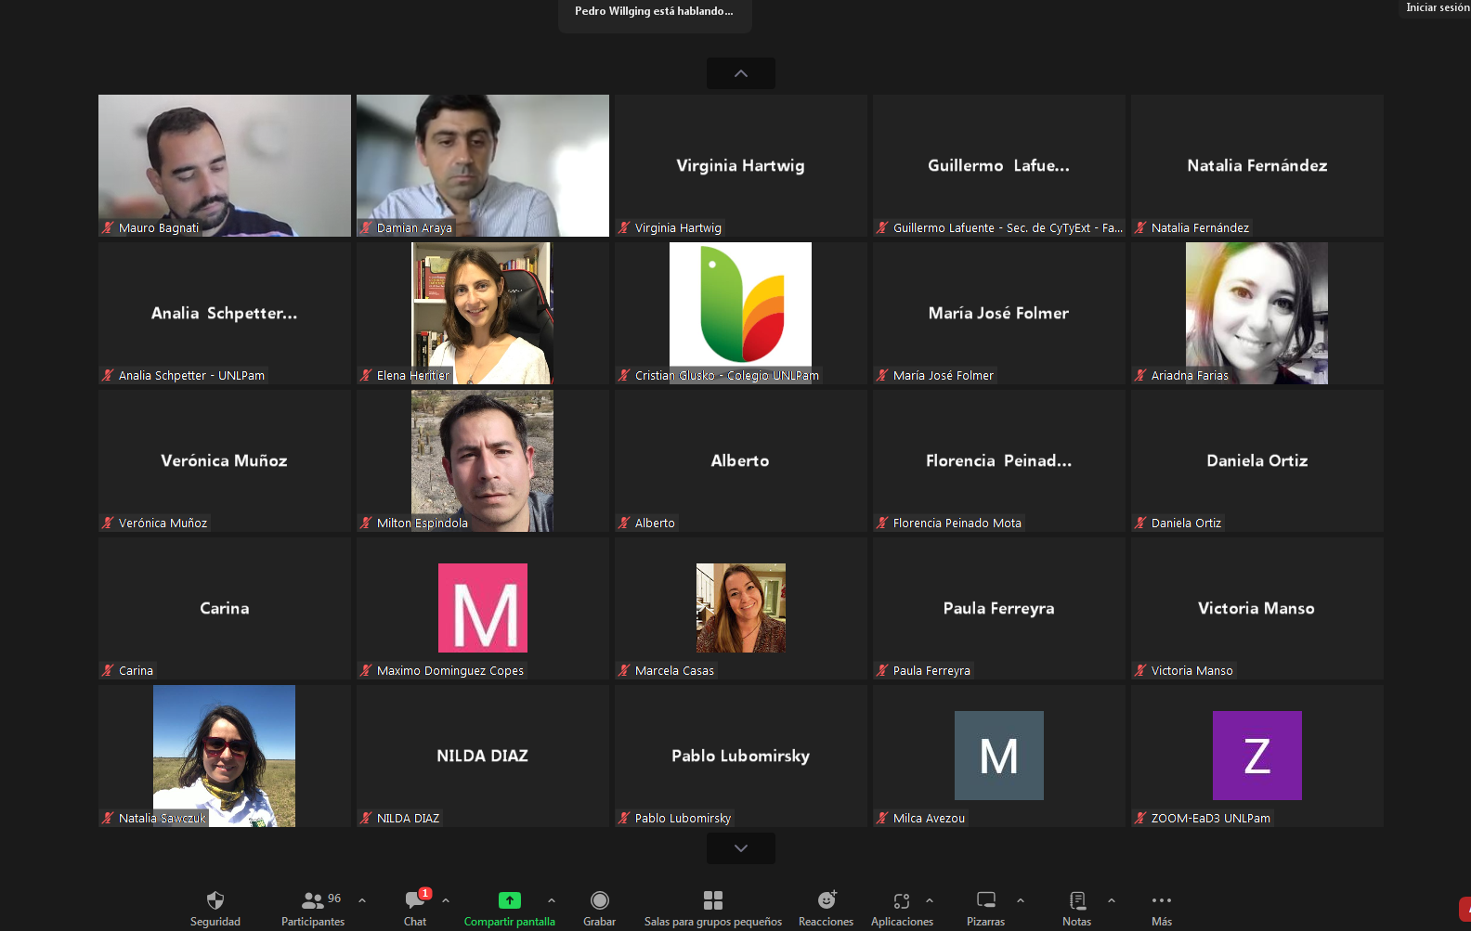Expand the Compartir pantalla options arrow
1471x931 pixels.
[552, 899]
